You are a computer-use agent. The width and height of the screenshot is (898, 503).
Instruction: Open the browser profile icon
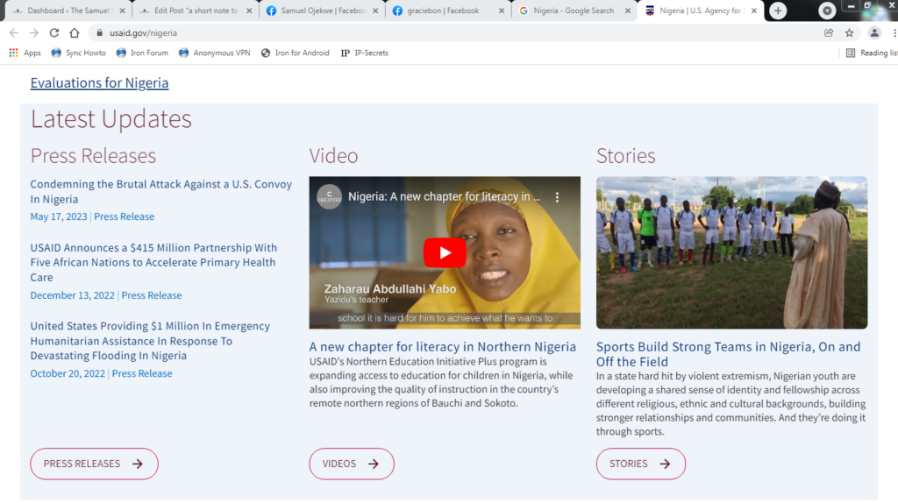874,33
